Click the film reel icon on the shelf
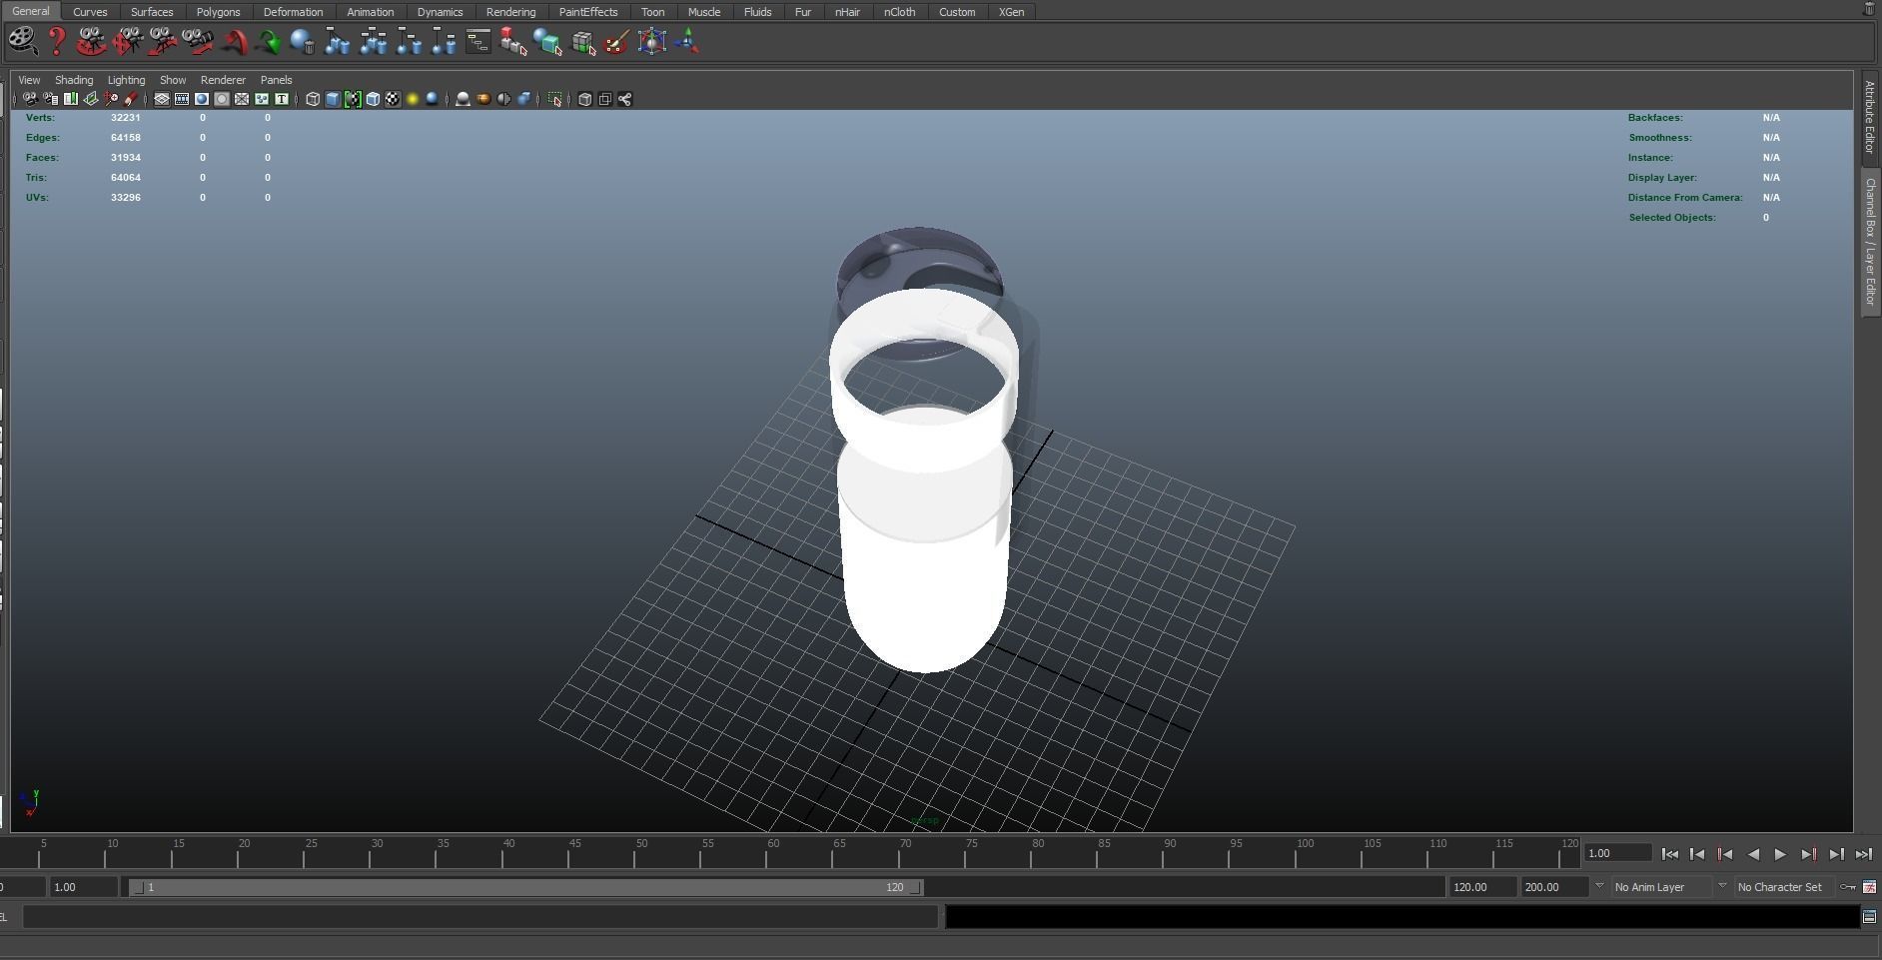Viewport: 1882px width, 960px height. [22, 41]
